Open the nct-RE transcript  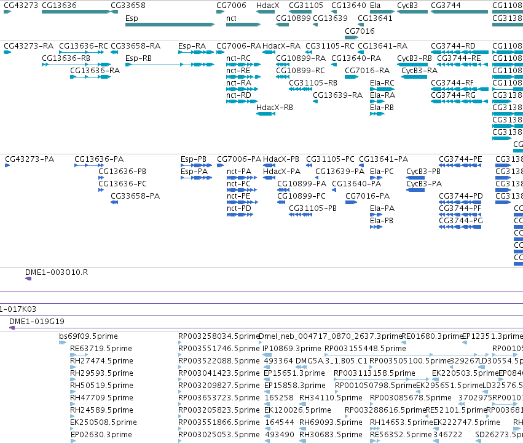click(243, 77)
